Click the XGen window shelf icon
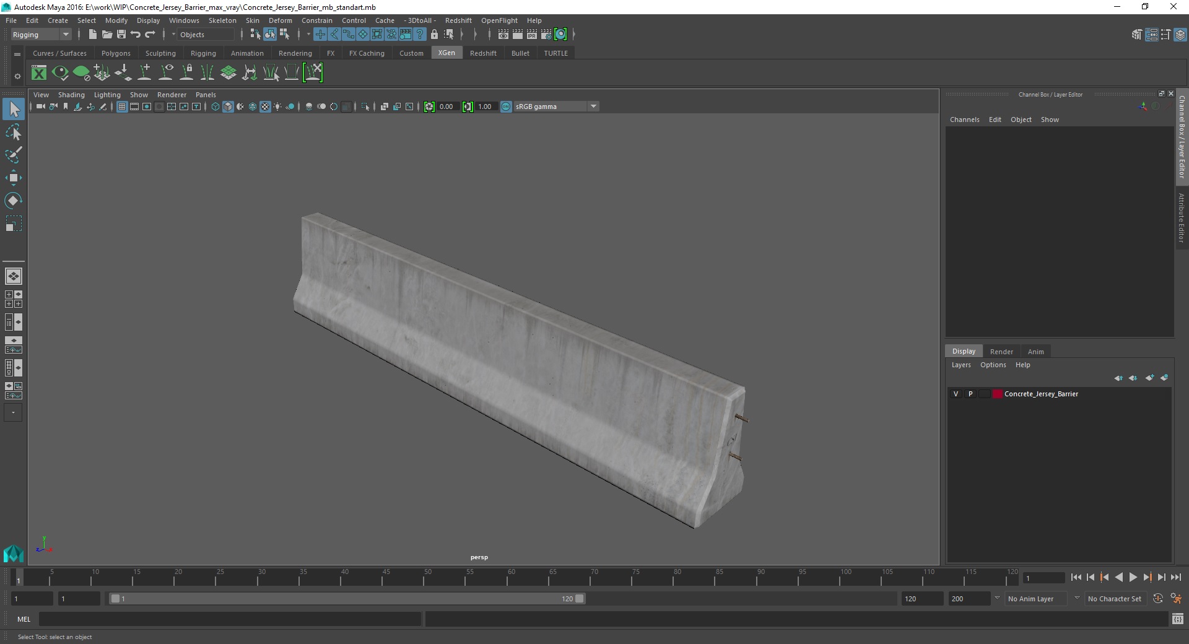This screenshot has height=644, width=1189. (x=39, y=73)
